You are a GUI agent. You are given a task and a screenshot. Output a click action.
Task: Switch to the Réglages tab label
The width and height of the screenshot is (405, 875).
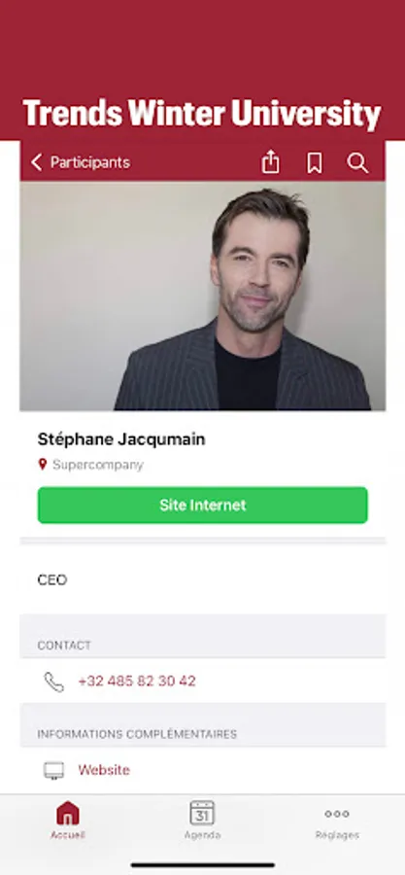[x=337, y=835]
